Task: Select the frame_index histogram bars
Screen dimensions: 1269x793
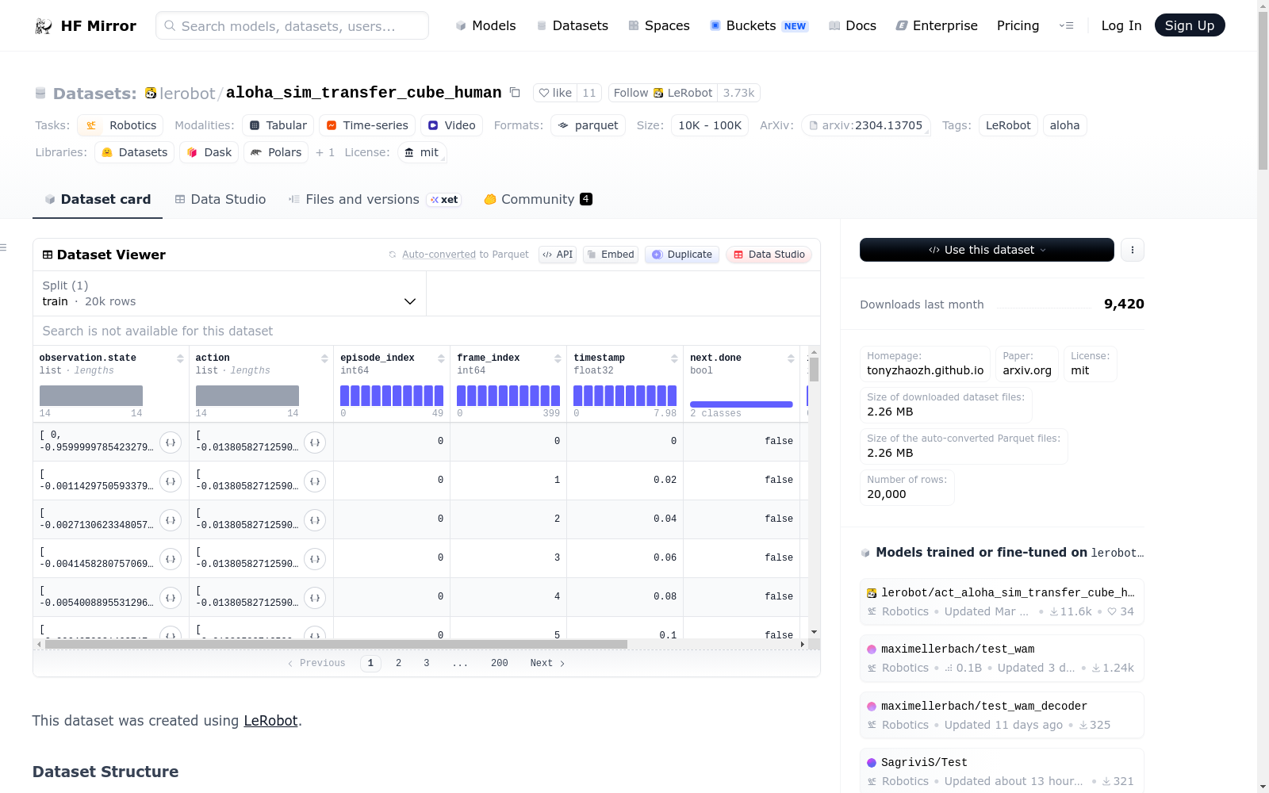Action: coord(508,396)
